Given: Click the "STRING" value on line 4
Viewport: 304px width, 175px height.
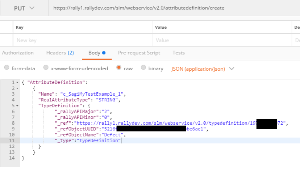Looking at the screenshot, I should pyautogui.click(x=107, y=100).
